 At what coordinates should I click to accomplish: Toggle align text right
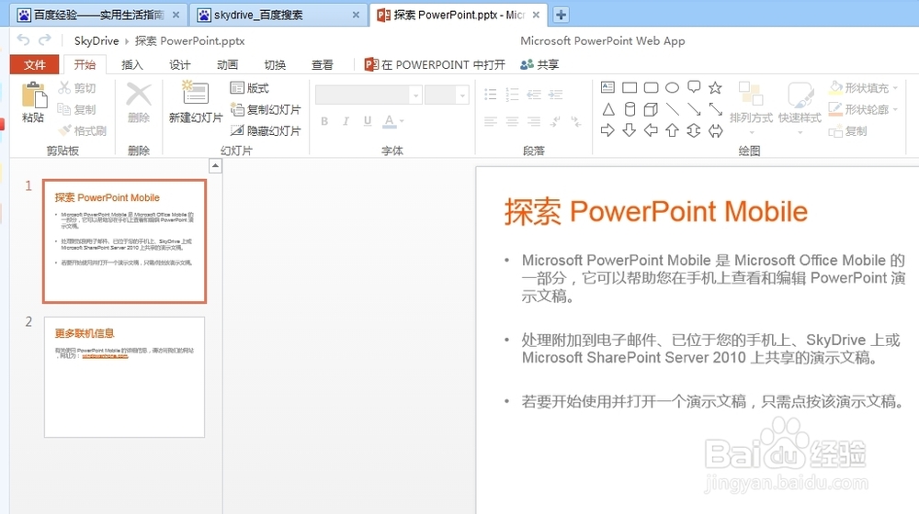(534, 121)
